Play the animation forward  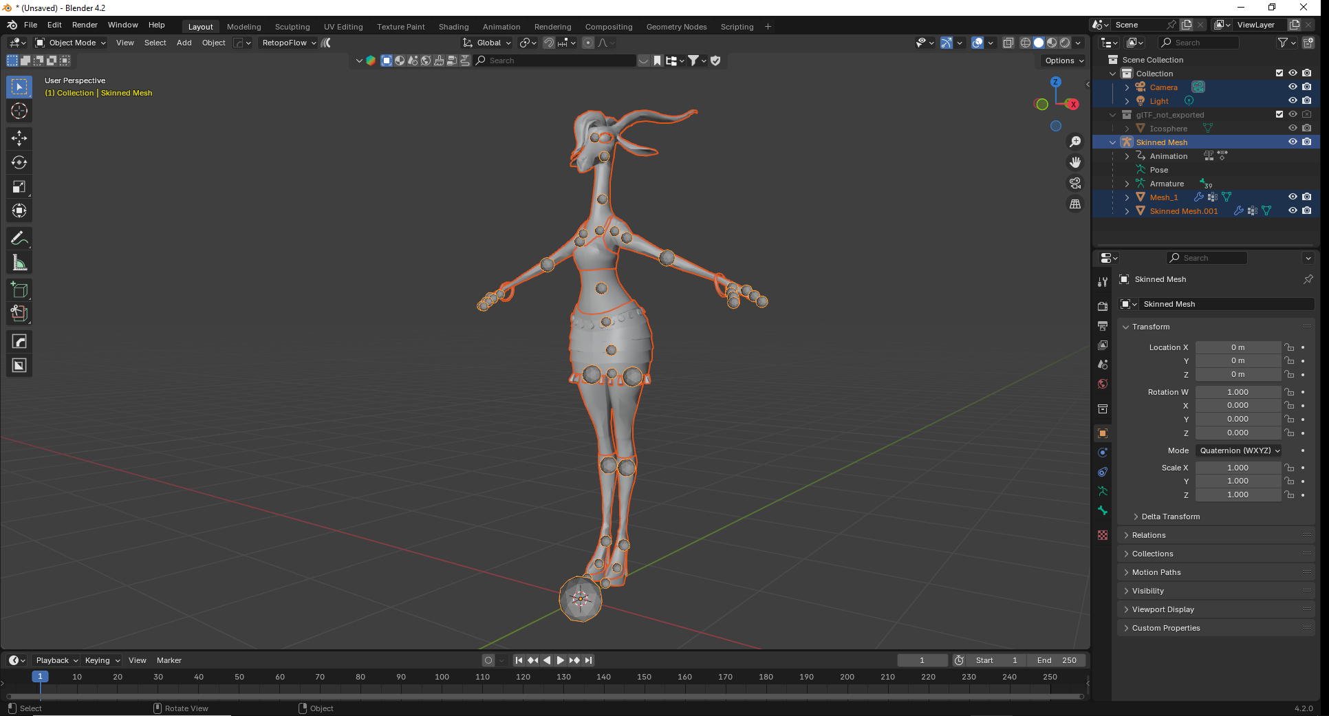561,660
